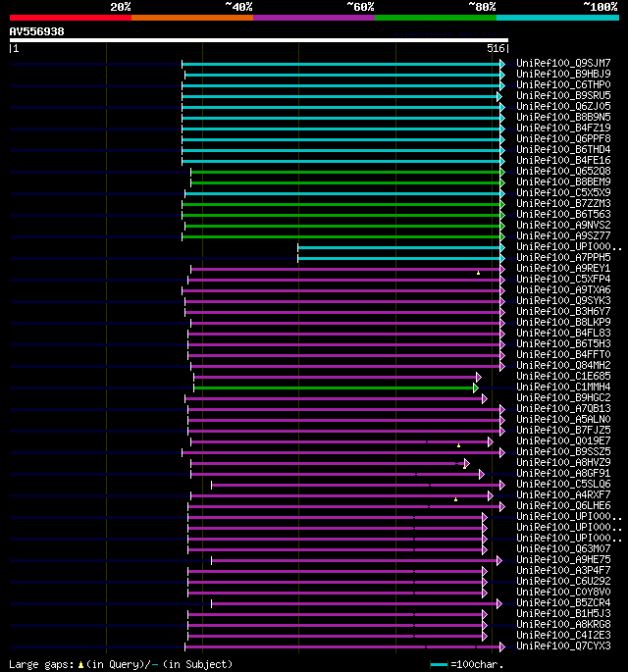The height and width of the screenshot is (672, 628).
Task: Select the UniRef100_C1MMH4 label
Action: point(563,387)
